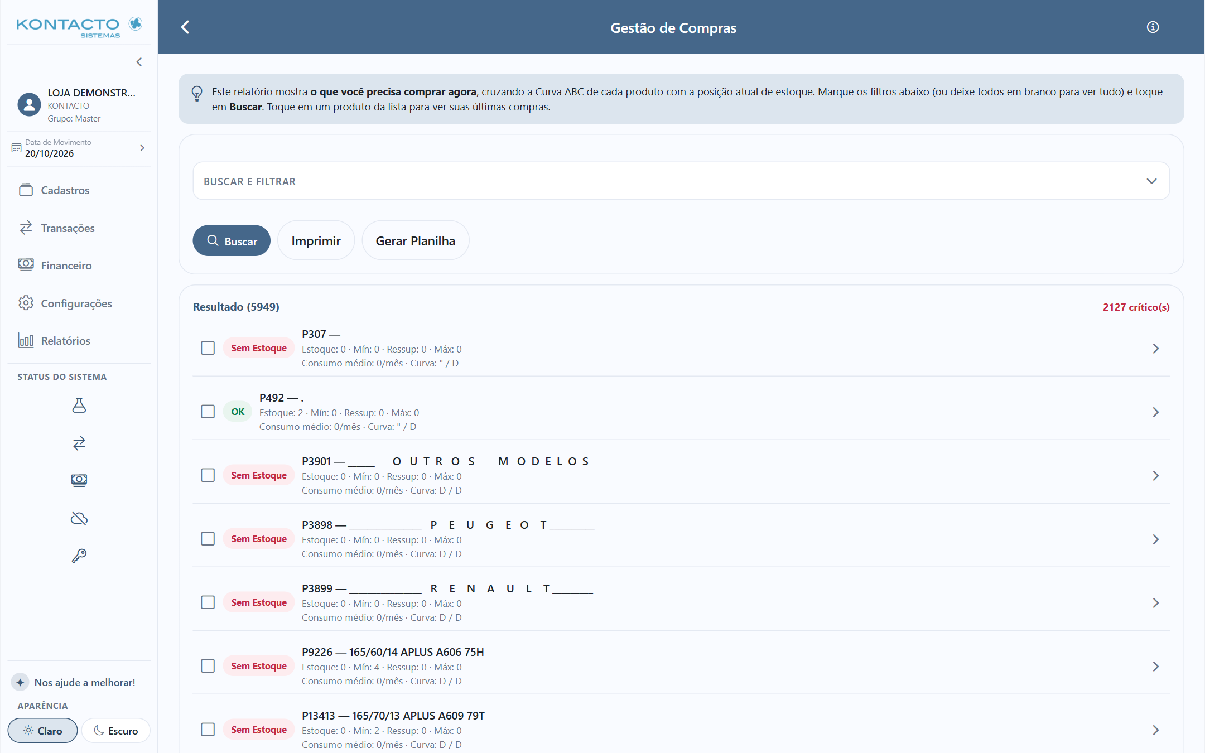Image resolution: width=1205 pixels, height=753 pixels.
Task: Click the money status icon
Action: click(79, 480)
